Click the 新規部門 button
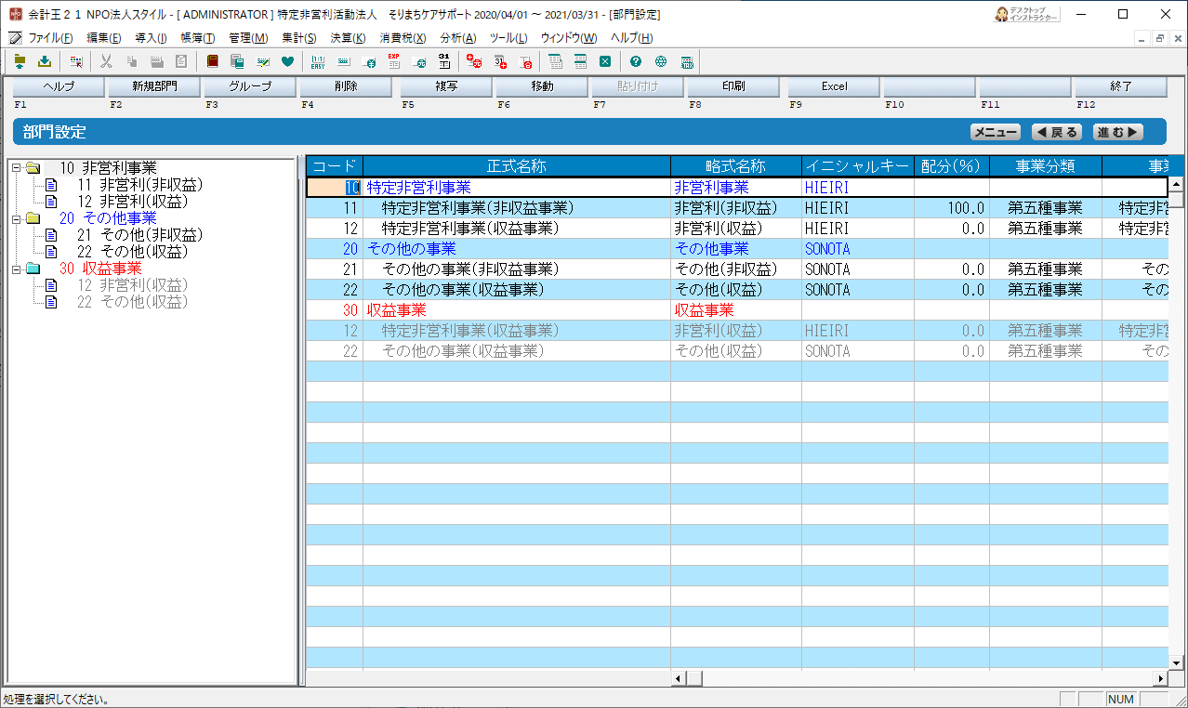Screen dimensions: 1188x708 click(x=154, y=86)
